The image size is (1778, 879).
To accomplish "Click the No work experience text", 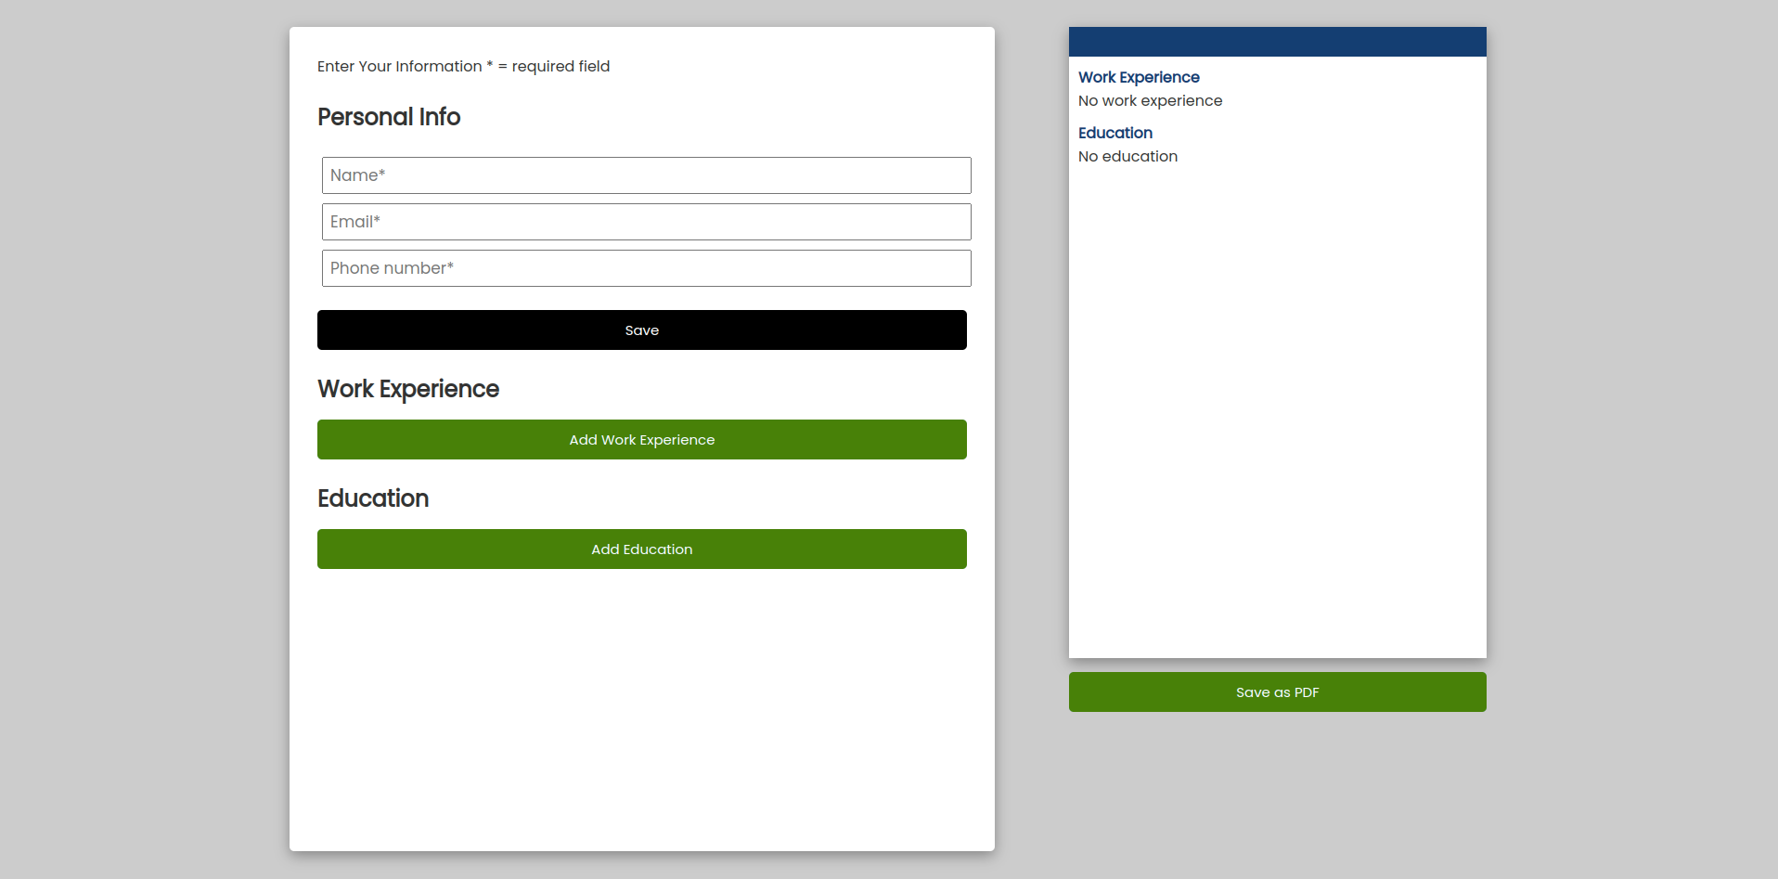I will click(1150, 100).
